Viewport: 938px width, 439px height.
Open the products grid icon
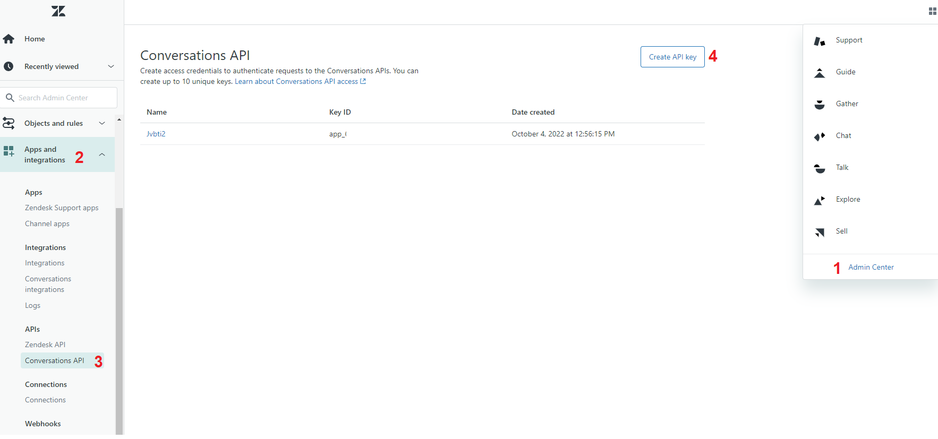(932, 11)
